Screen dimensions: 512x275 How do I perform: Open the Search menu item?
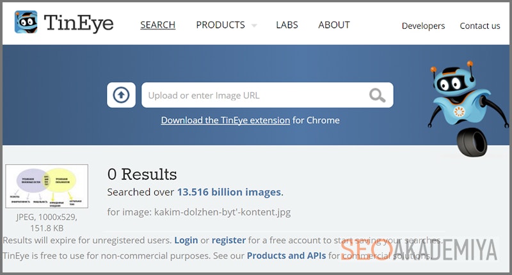(x=157, y=25)
